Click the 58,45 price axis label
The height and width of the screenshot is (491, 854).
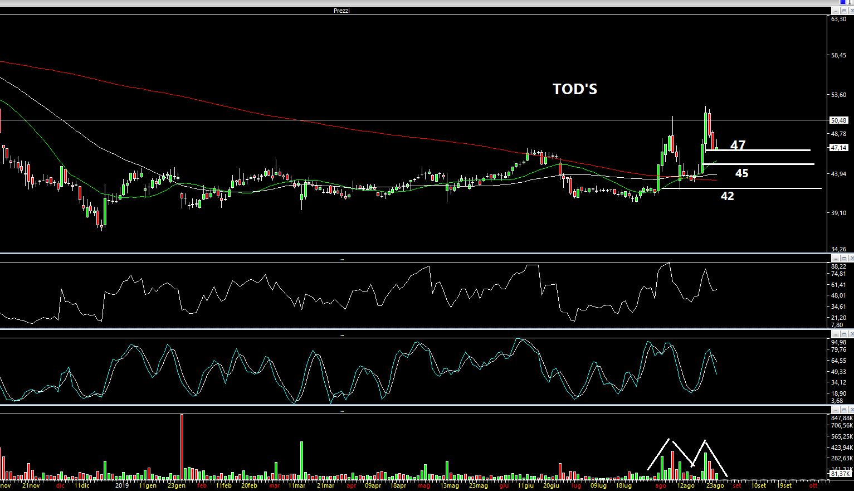838,56
